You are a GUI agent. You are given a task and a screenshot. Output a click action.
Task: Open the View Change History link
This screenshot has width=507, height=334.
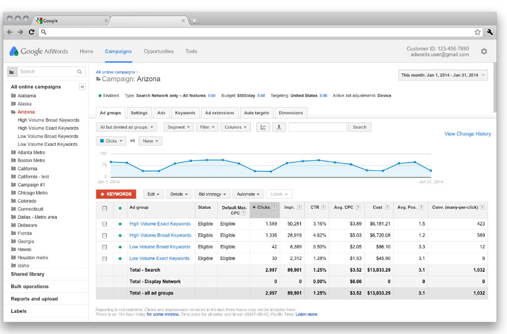(x=467, y=134)
